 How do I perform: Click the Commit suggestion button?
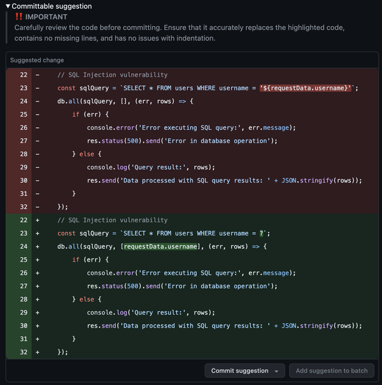pyautogui.click(x=239, y=370)
